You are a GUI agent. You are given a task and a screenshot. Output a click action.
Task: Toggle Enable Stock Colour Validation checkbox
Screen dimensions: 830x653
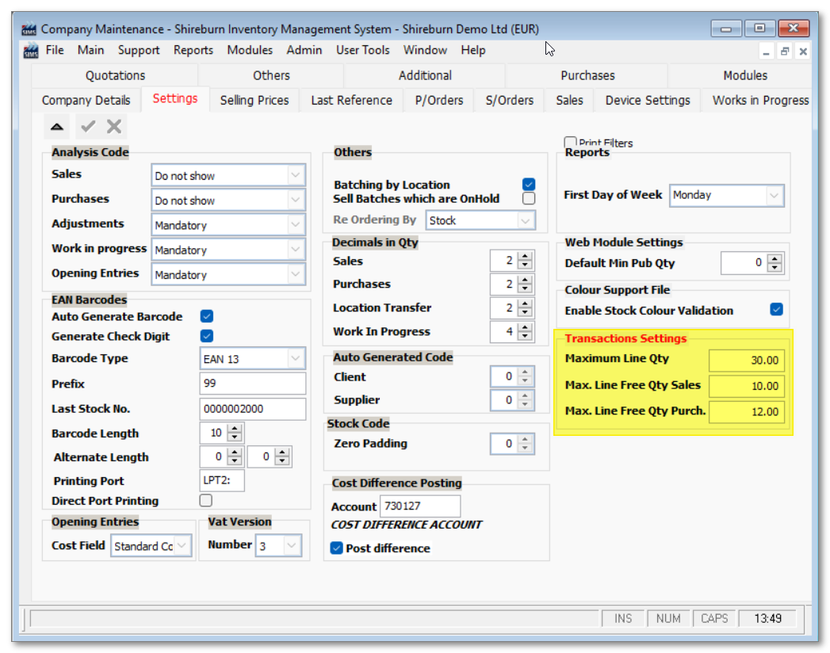click(x=777, y=310)
